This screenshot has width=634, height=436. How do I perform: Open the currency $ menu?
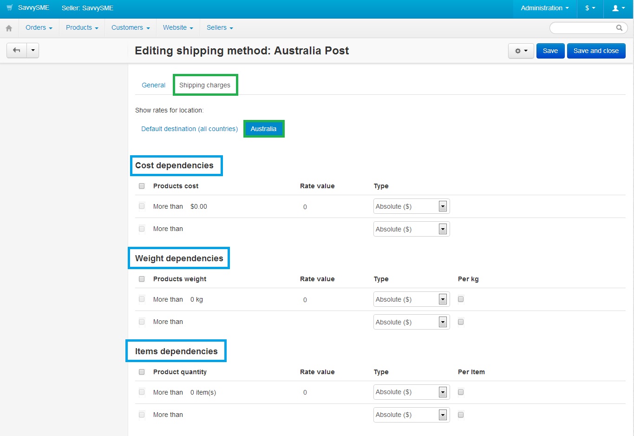590,8
